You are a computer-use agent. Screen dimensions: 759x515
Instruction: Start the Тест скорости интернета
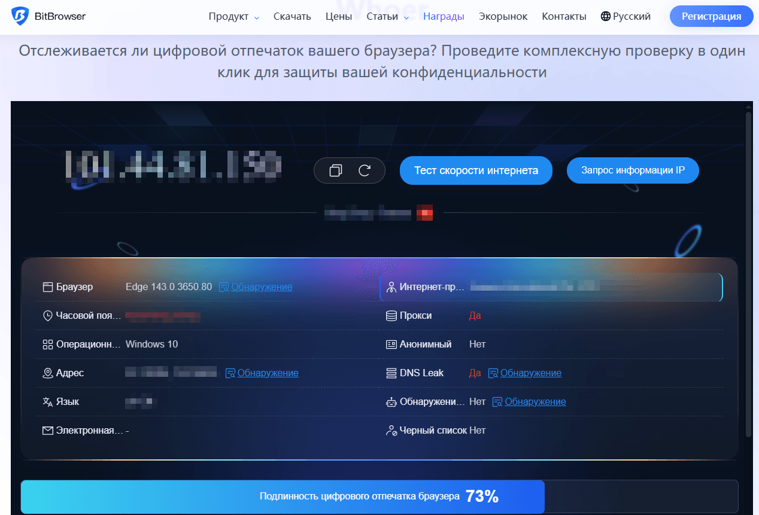pyautogui.click(x=476, y=171)
